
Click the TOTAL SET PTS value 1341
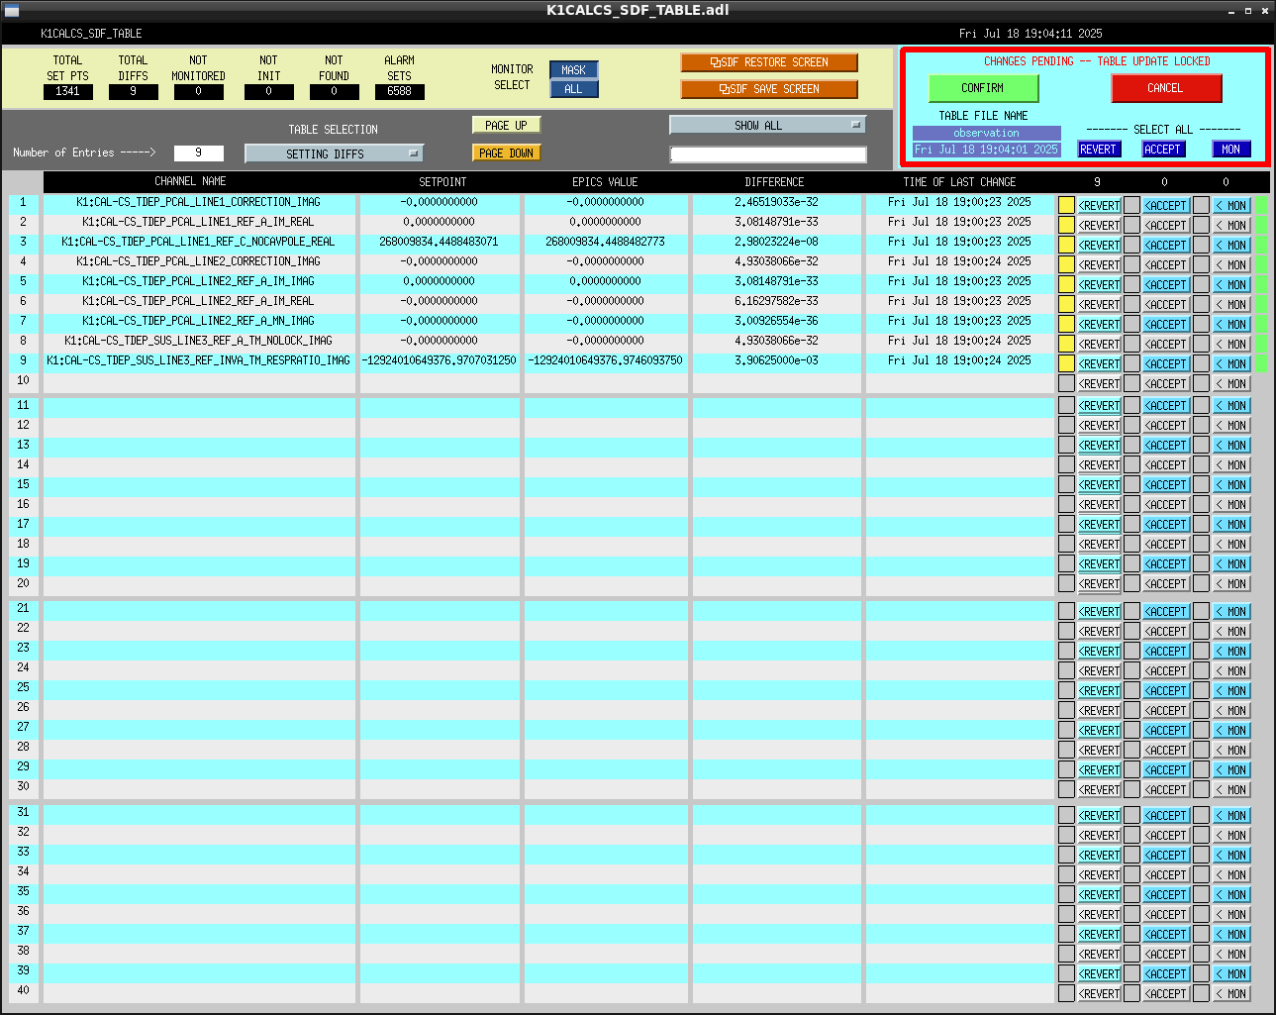[x=68, y=91]
